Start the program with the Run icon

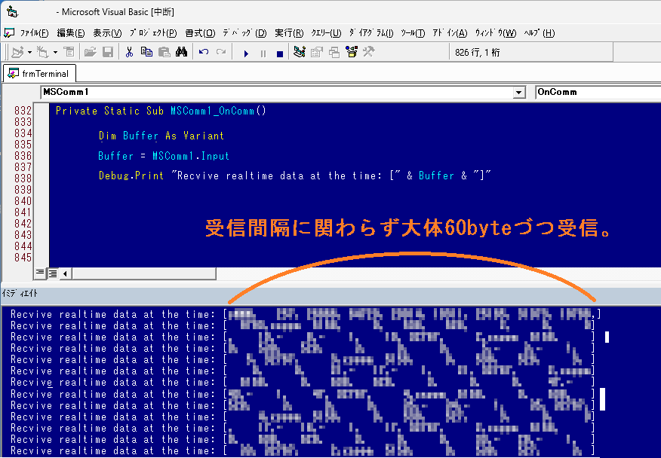coord(246,53)
